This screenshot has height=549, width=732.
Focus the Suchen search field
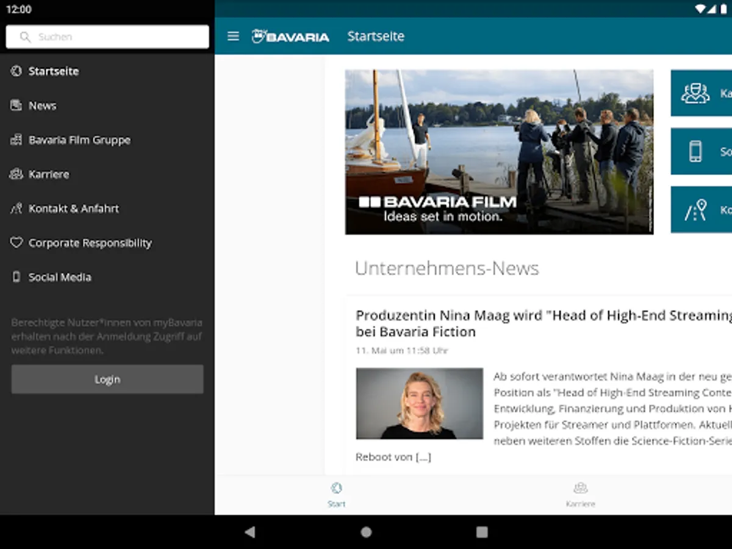(107, 37)
